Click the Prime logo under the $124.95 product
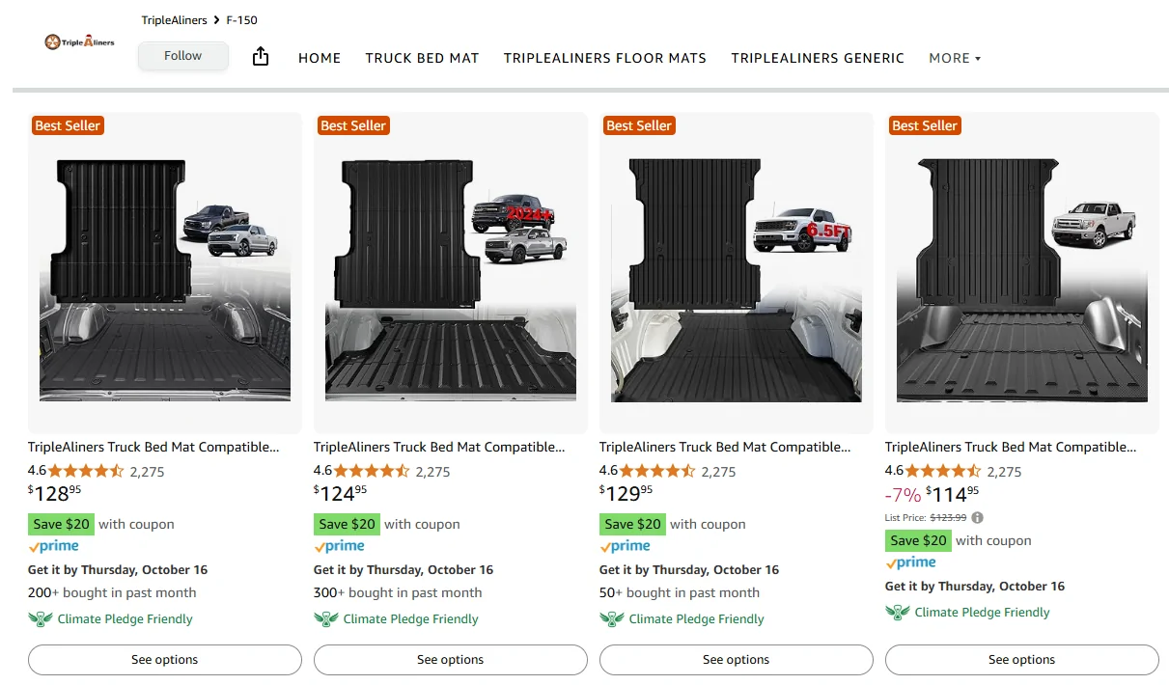The width and height of the screenshot is (1169, 685). [339, 546]
